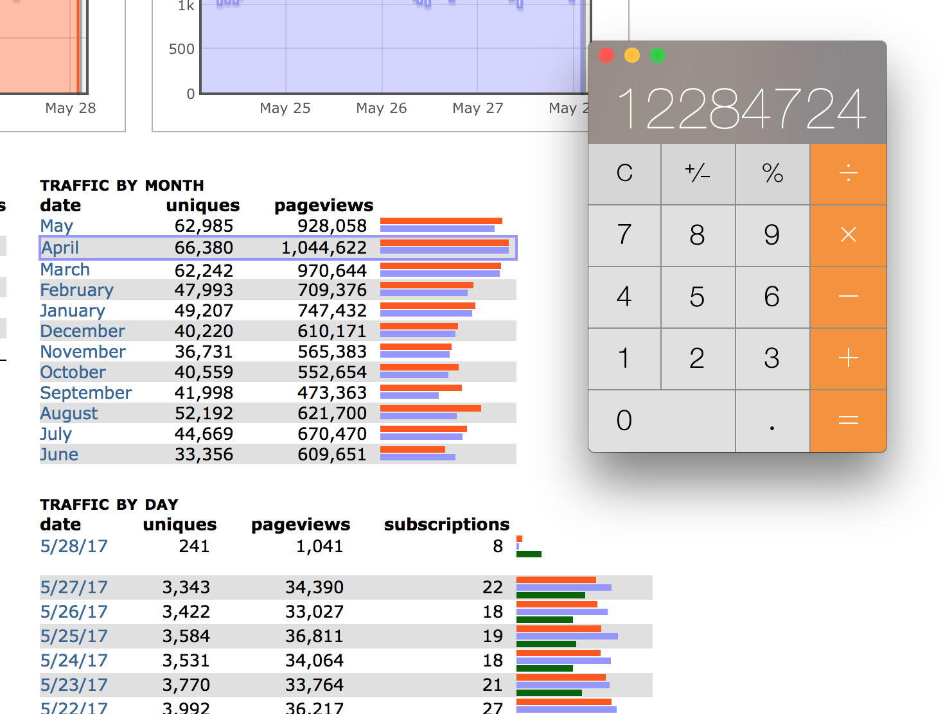Click calculator digit 8
This screenshot has width=943, height=714.
(x=698, y=235)
